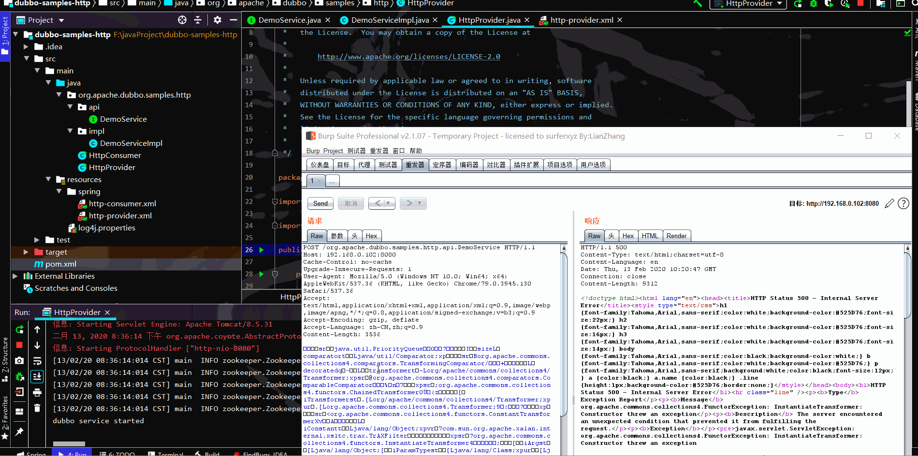Edit Repeater target with the pencil icon
The image size is (918, 456).
[889, 203]
